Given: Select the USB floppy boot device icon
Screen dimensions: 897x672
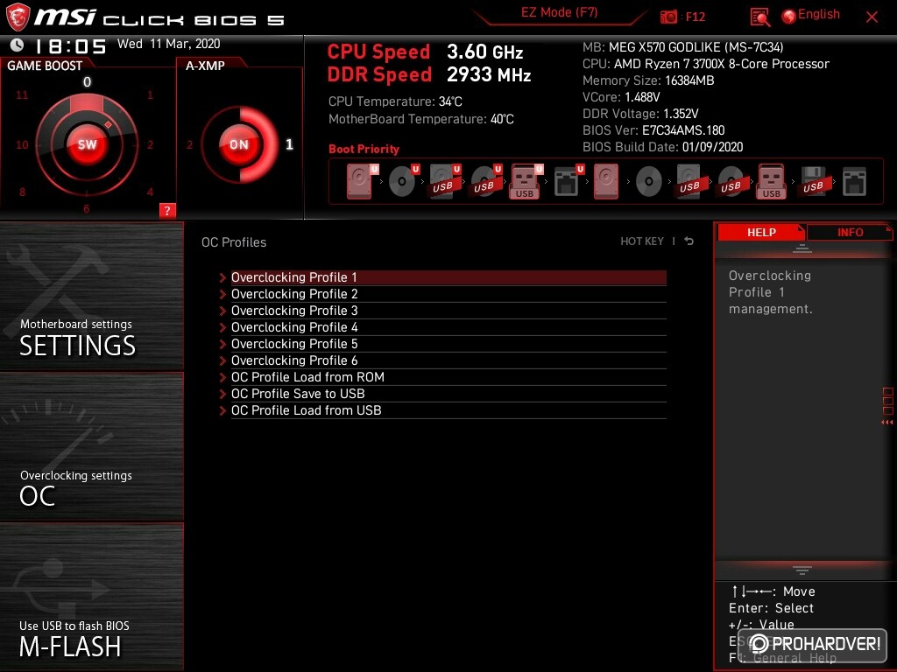Looking at the screenshot, I should tap(813, 181).
